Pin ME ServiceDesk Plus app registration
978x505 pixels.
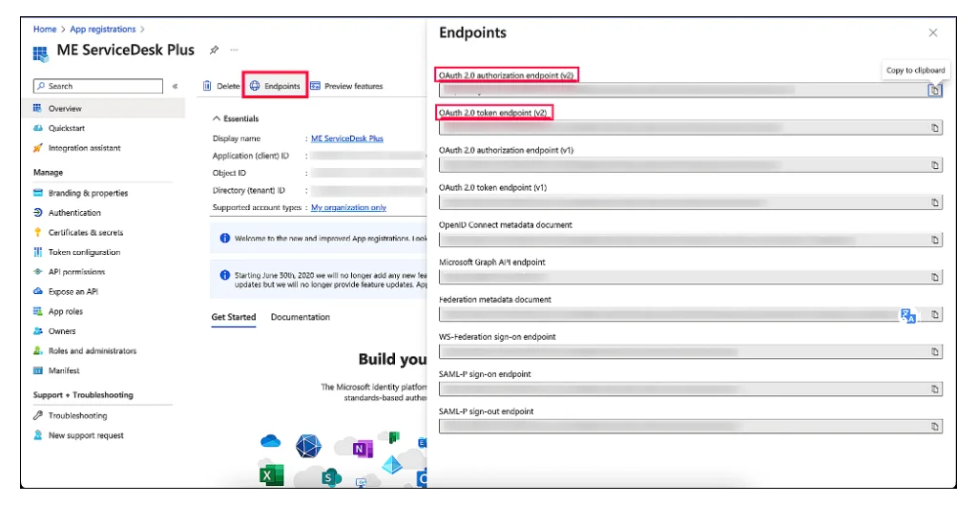coord(214,51)
